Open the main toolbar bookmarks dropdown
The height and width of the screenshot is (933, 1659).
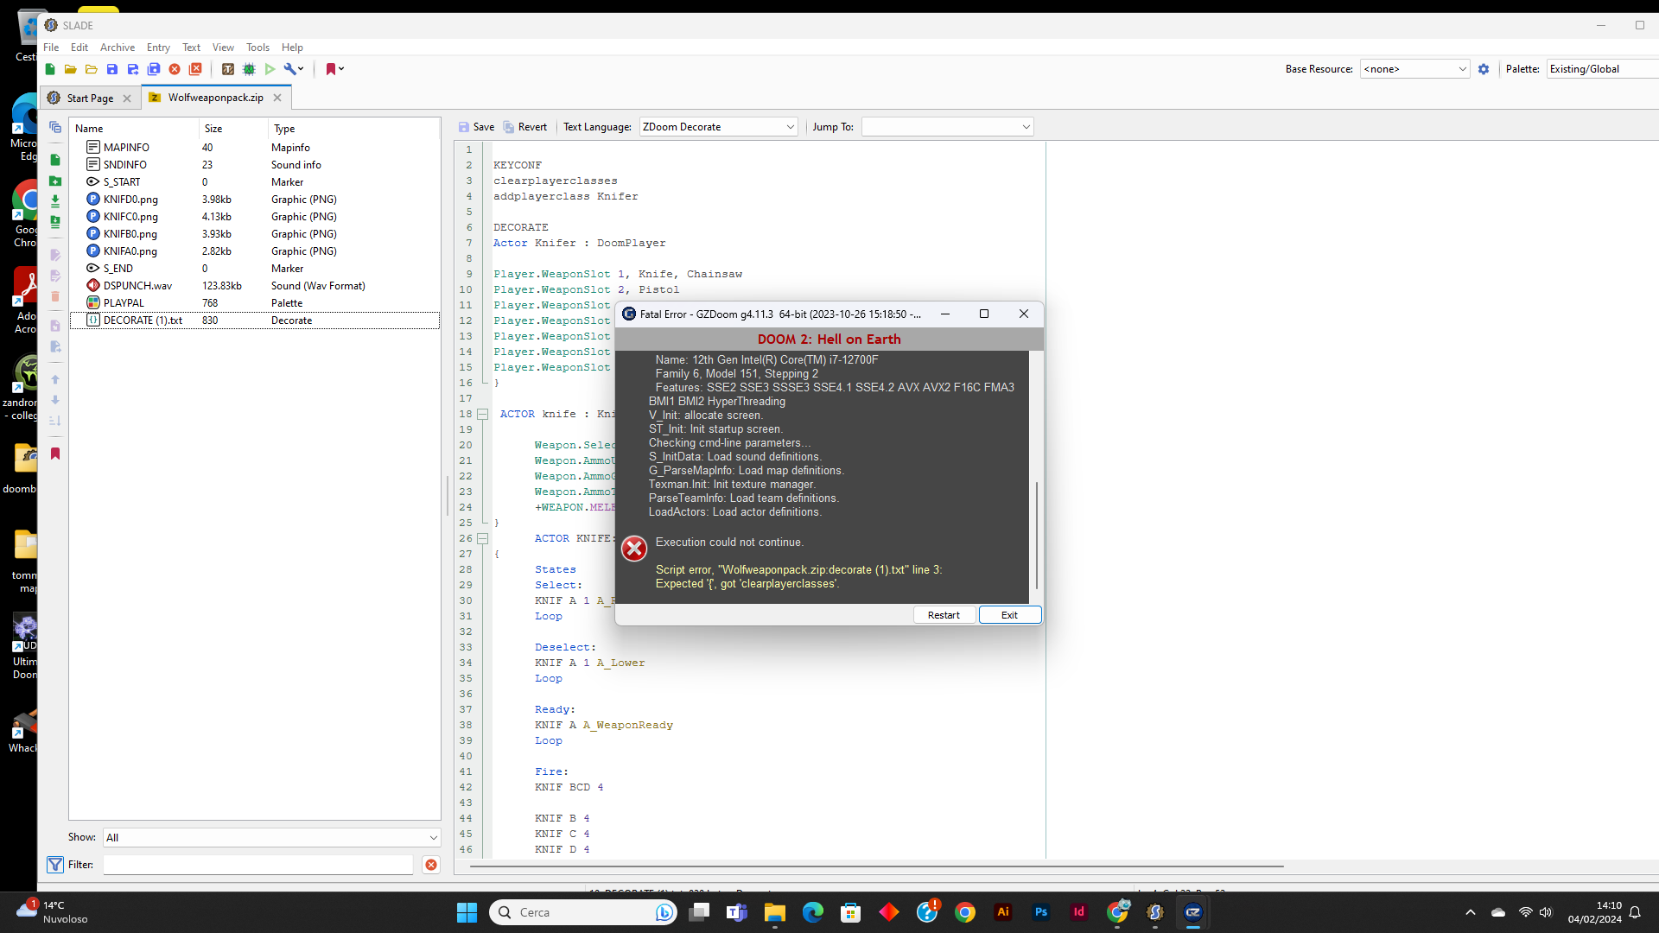pyautogui.click(x=334, y=69)
